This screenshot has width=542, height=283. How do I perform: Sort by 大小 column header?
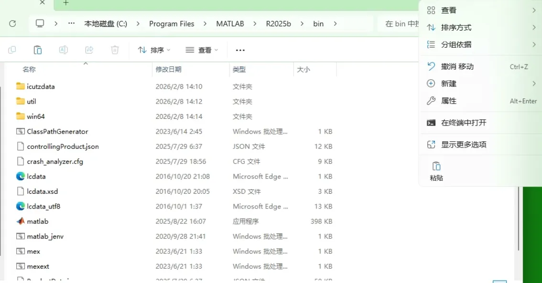[304, 69]
